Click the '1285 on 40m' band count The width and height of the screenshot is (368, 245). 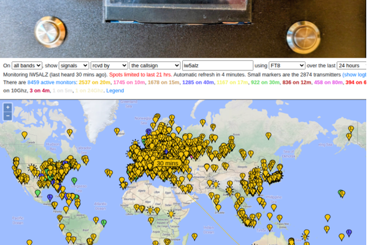[198, 82]
